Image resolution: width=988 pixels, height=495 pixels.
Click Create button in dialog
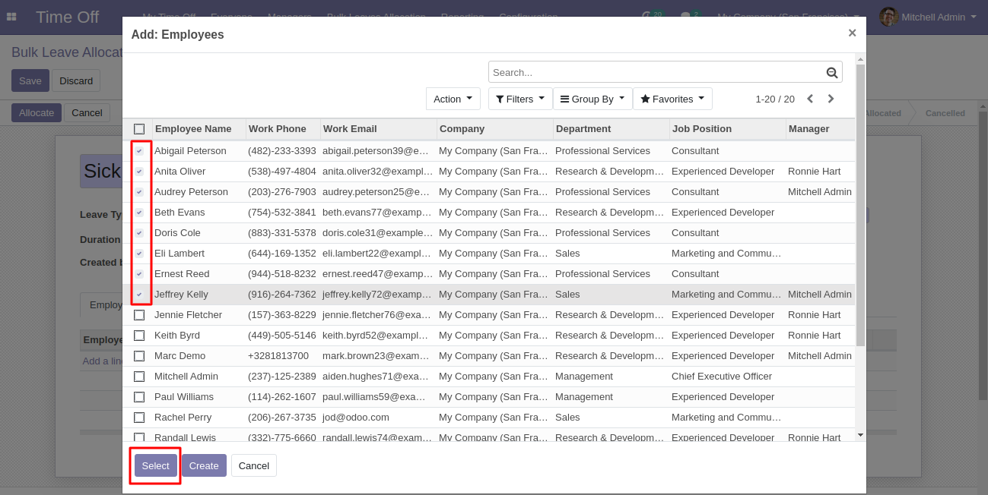coord(204,465)
